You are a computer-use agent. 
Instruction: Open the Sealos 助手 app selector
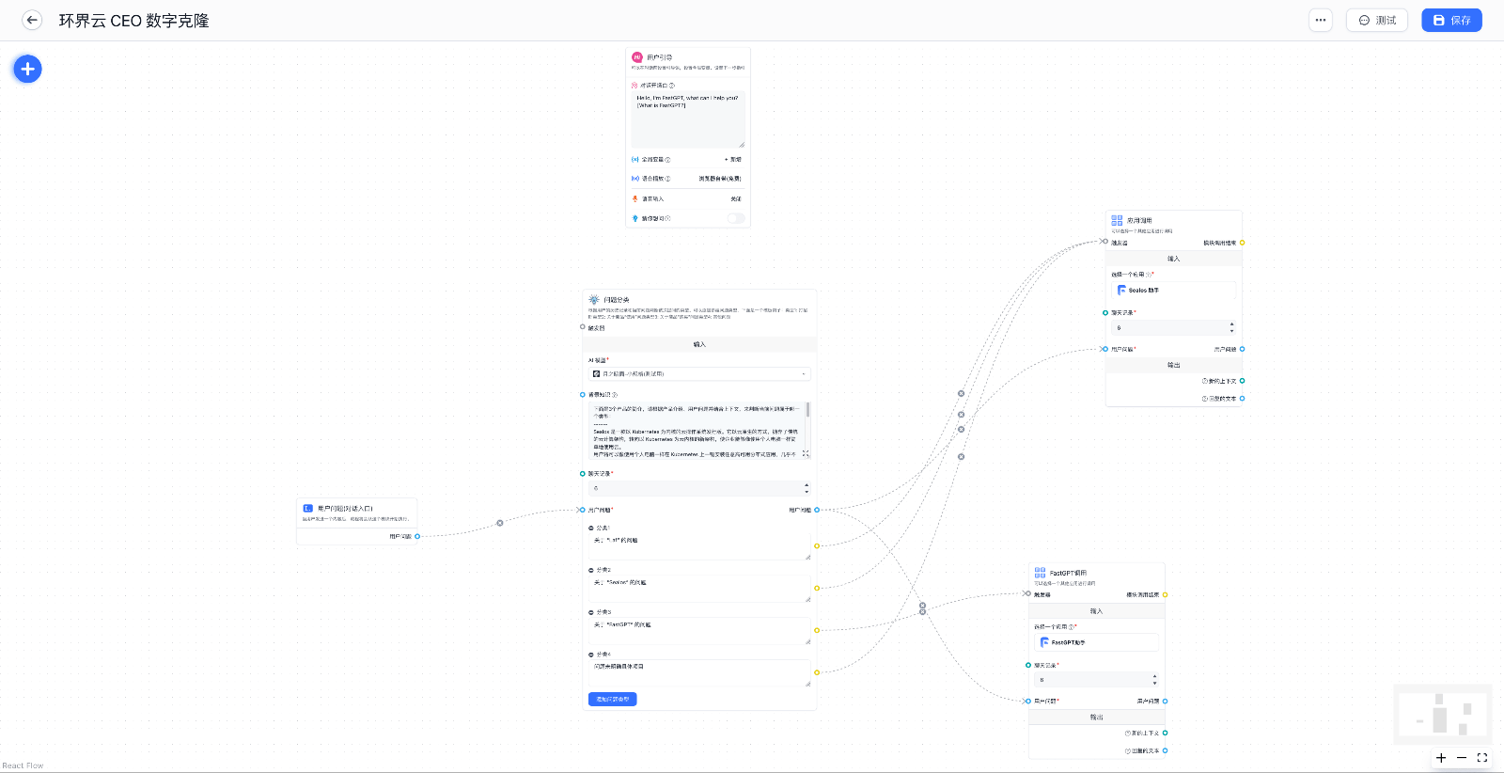pos(1173,291)
